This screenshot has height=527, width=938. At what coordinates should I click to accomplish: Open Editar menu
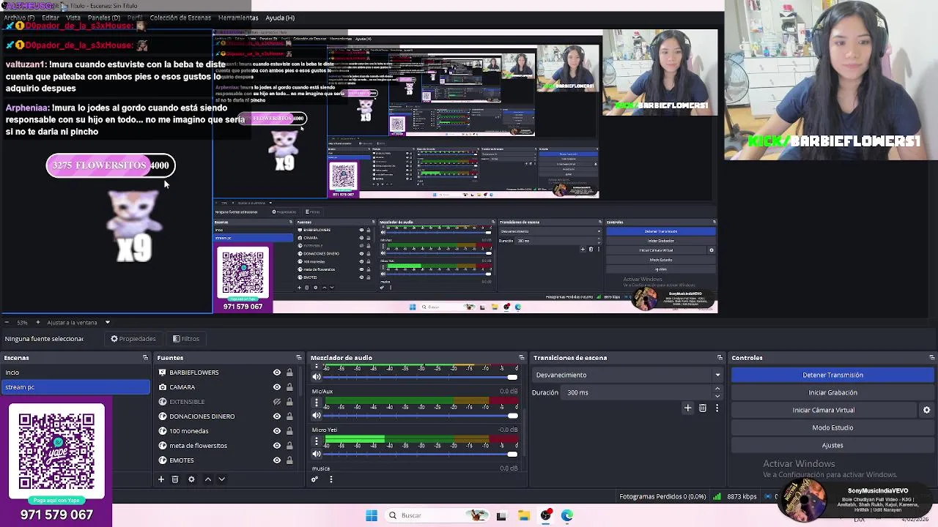point(51,18)
